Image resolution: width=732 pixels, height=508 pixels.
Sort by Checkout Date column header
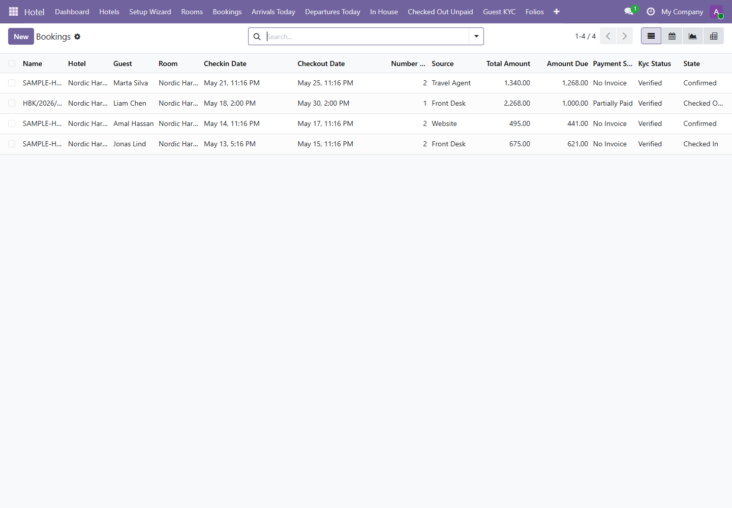click(x=321, y=63)
